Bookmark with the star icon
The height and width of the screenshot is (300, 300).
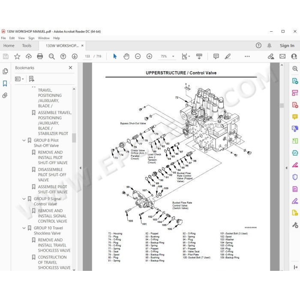coord(17,56)
